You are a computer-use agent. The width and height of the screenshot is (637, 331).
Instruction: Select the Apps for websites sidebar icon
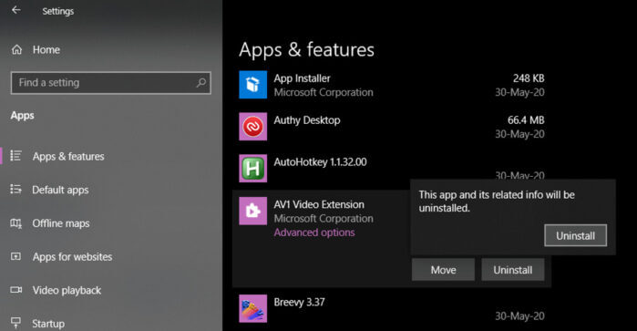15,256
